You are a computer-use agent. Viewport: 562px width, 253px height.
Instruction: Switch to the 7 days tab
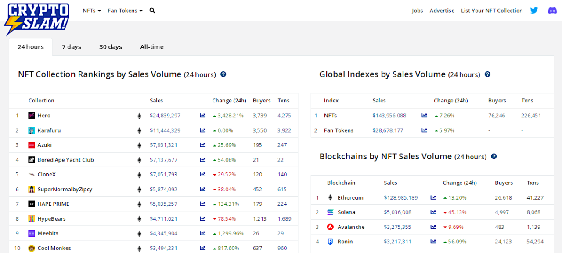72,46
